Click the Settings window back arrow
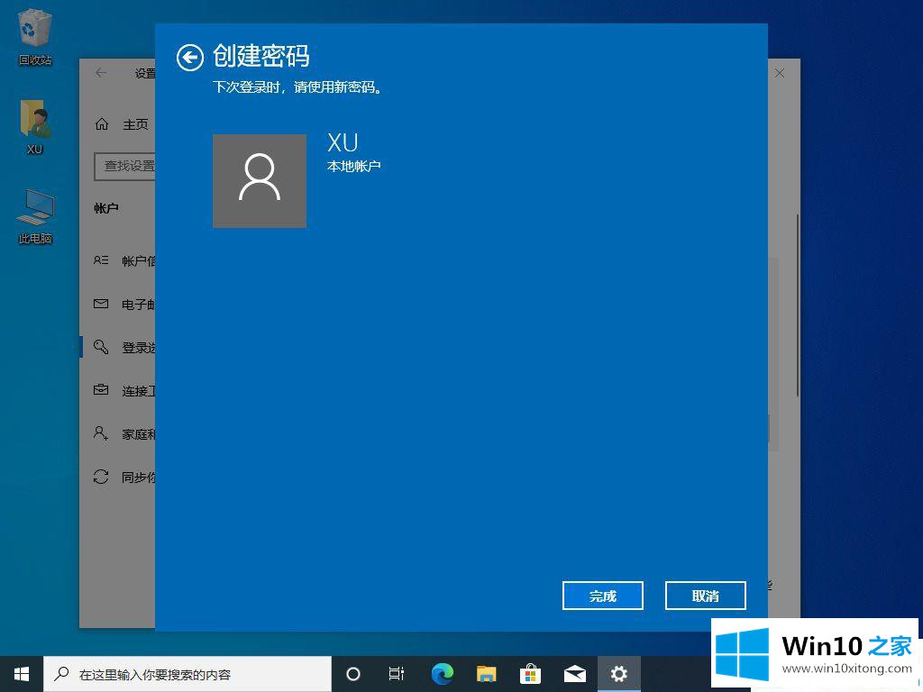This screenshot has width=923, height=692. pos(101,73)
